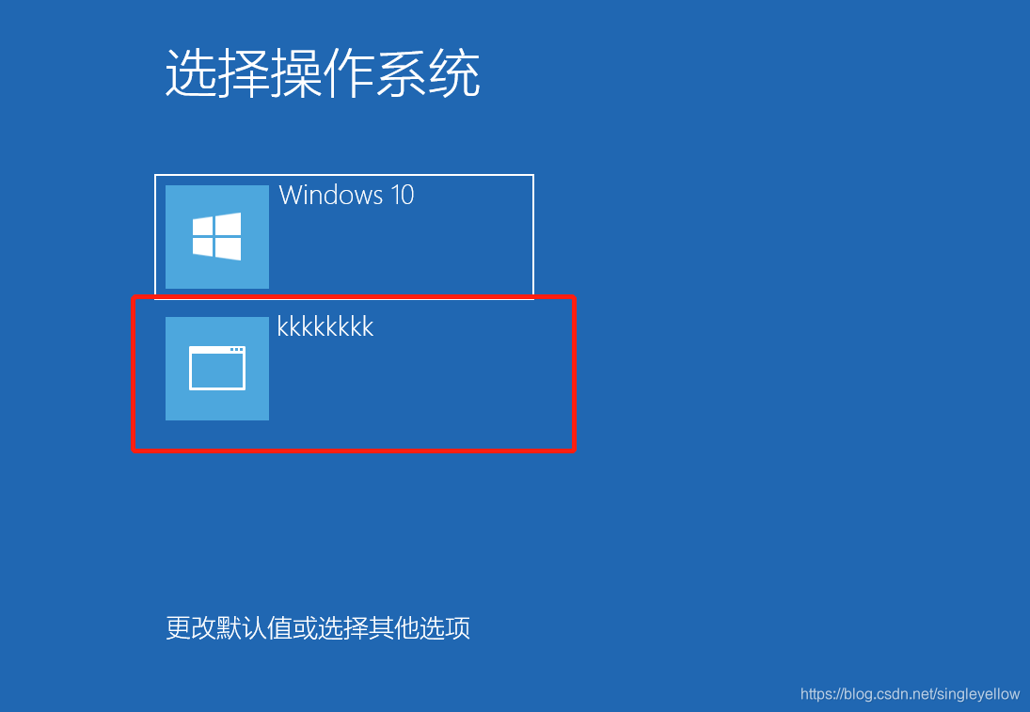The width and height of the screenshot is (1030, 712).
Task: Select the Windows 10 boot entry
Action: pyautogui.click(x=344, y=236)
